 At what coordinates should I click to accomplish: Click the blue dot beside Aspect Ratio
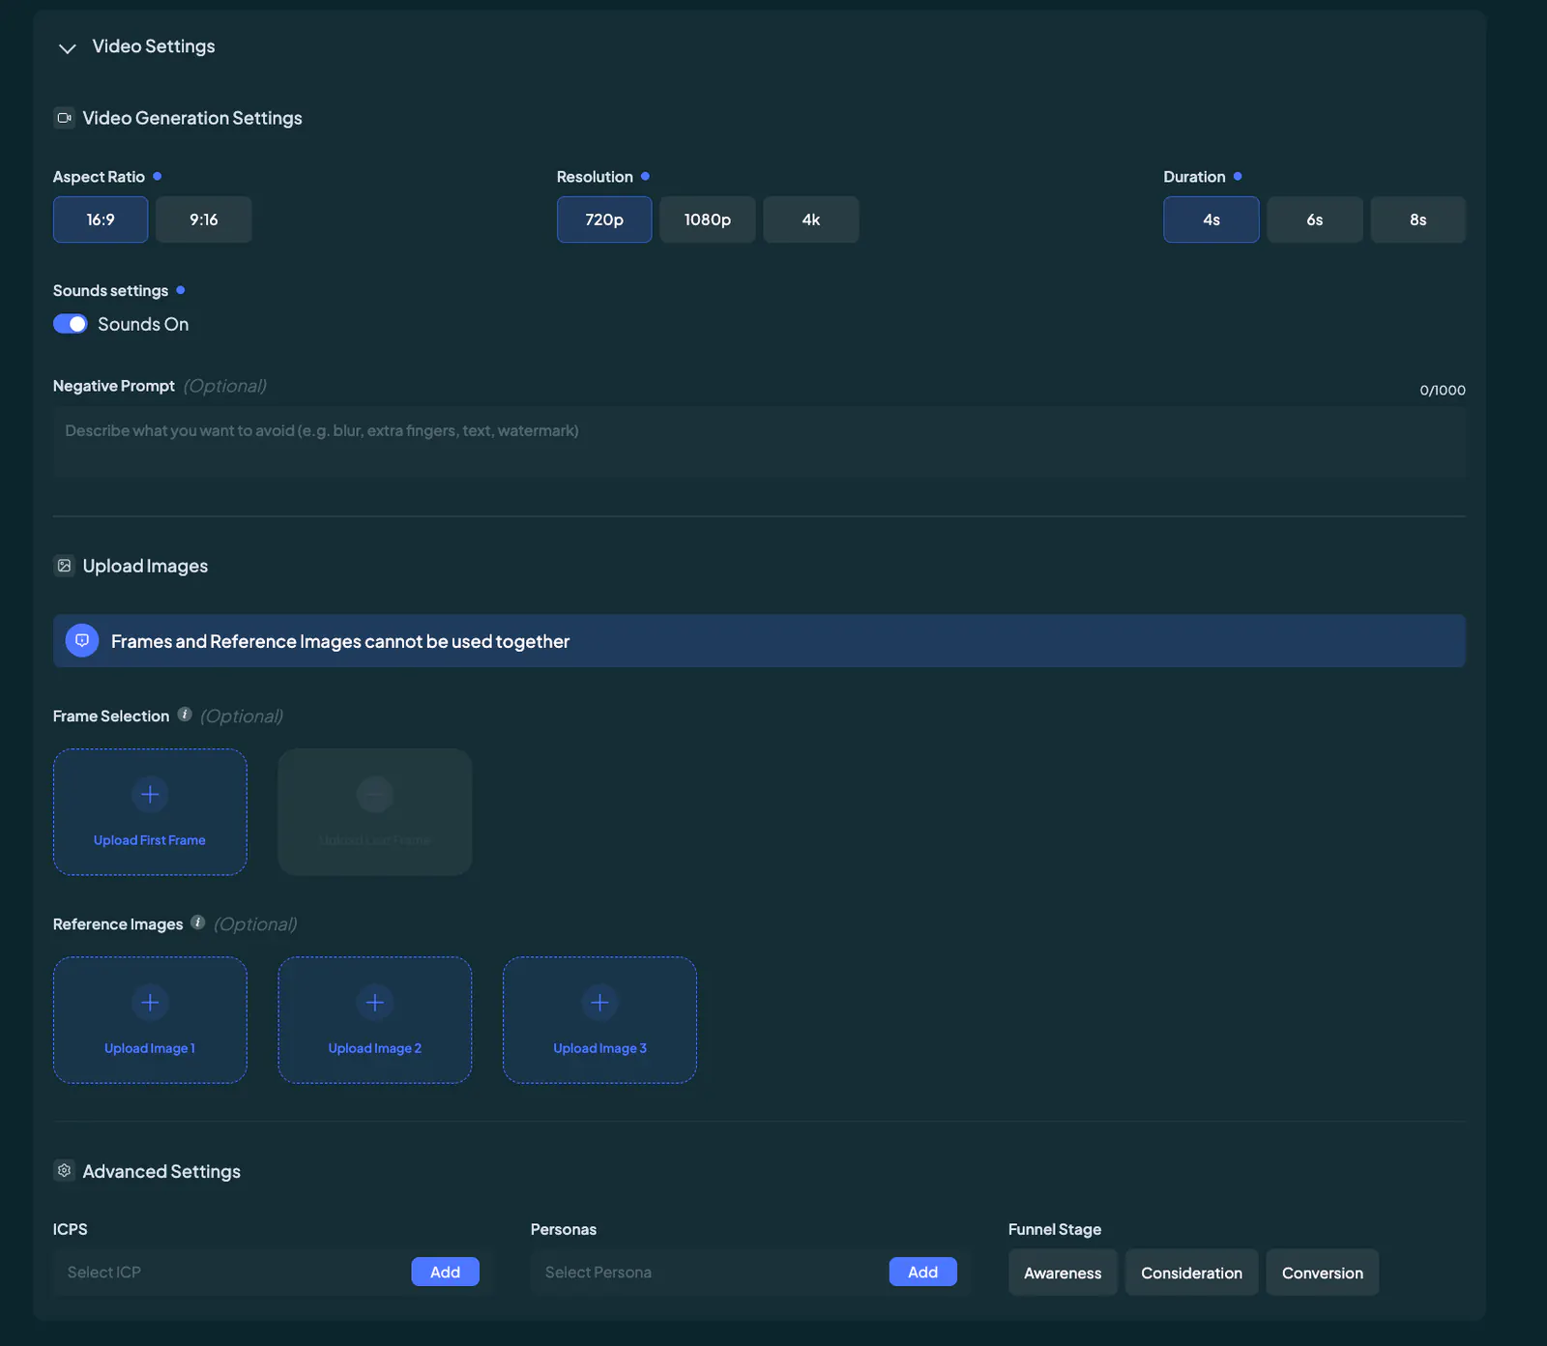pos(157,176)
